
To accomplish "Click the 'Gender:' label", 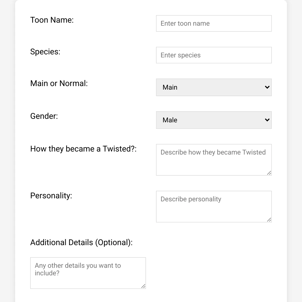I will click(44, 116).
